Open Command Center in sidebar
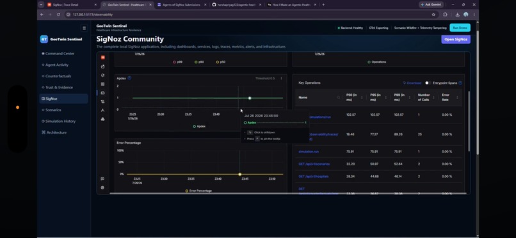The width and height of the screenshot is (516, 238). point(63,54)
